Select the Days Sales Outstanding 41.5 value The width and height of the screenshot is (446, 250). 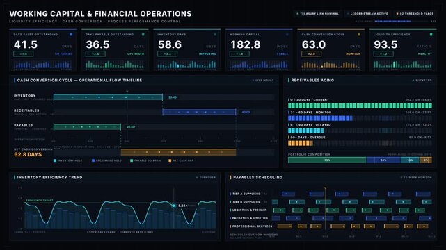[26, 44]
